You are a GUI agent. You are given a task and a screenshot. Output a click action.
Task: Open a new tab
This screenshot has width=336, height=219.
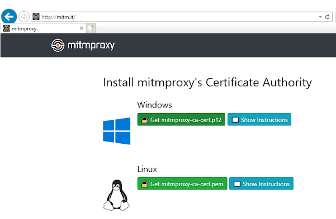coord(91,28)
